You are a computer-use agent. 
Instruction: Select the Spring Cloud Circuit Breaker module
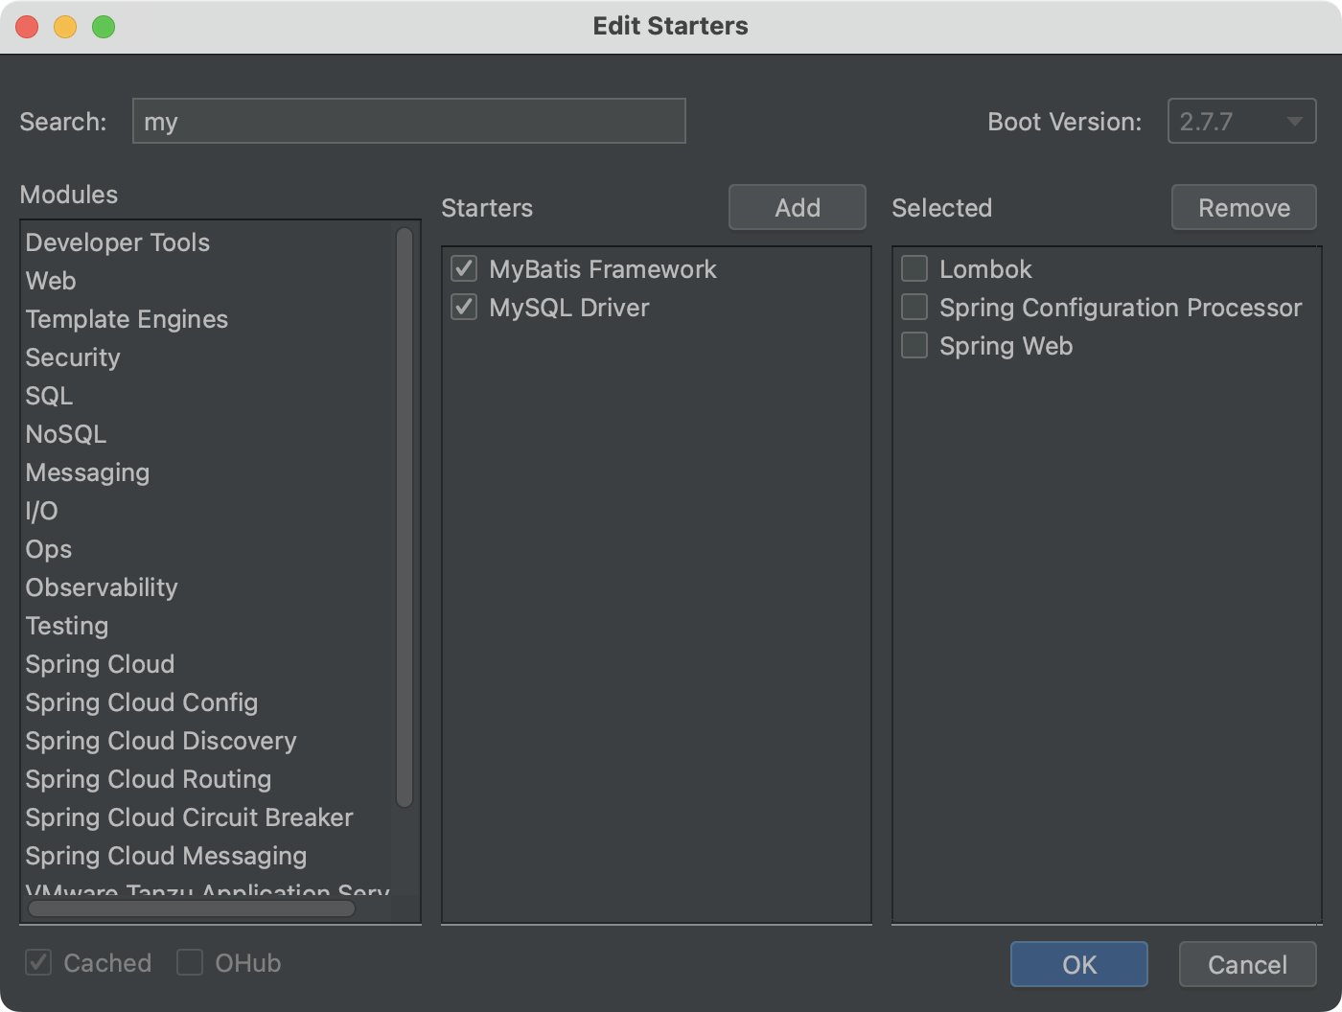coord(189,817)
